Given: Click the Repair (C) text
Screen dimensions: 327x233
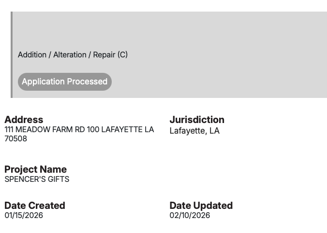Looking at the screenshot, I should point(110,55).
